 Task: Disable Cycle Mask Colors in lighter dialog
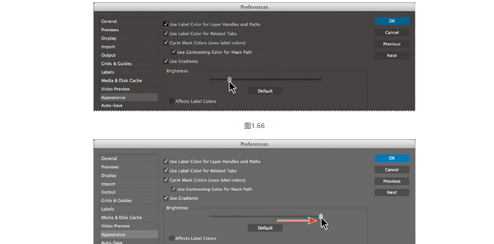point(166,180)
